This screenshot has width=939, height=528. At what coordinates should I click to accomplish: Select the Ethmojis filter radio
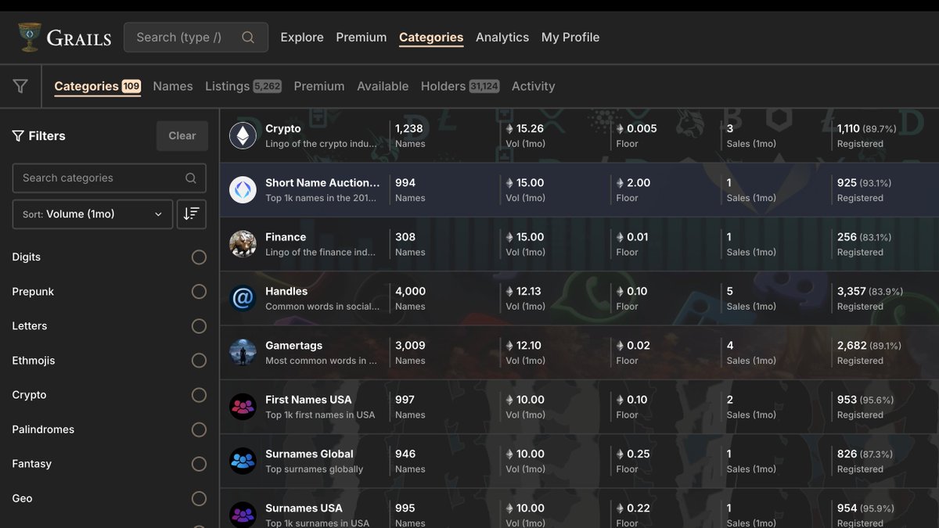[x=199, y=361]
